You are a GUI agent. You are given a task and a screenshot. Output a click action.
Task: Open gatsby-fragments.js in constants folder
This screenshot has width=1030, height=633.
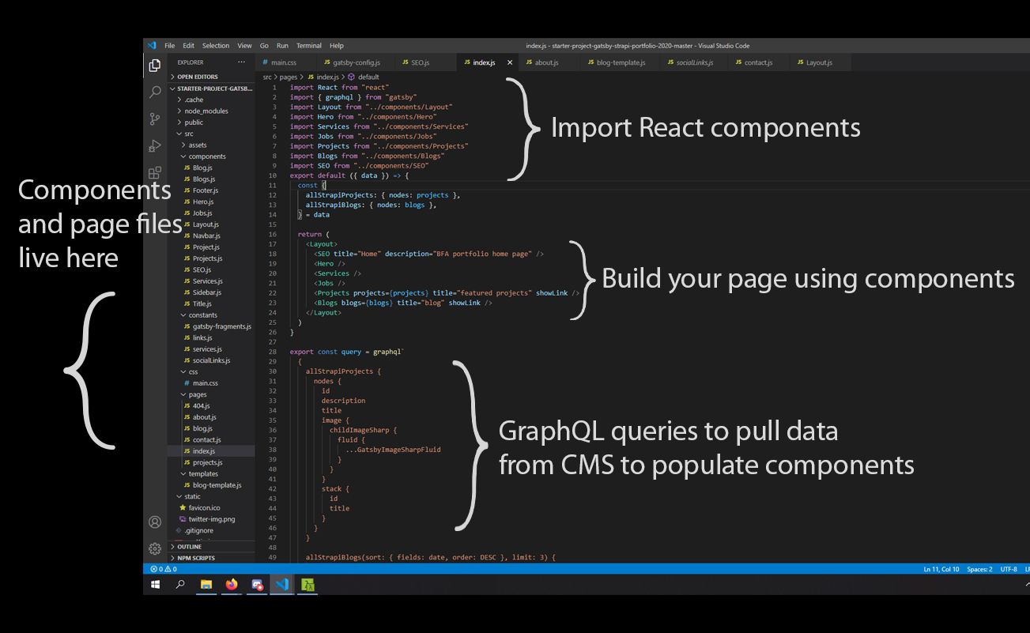[211, 326]
